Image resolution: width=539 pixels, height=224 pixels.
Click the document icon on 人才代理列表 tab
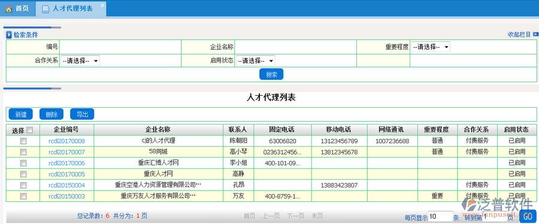pos(45,9)
